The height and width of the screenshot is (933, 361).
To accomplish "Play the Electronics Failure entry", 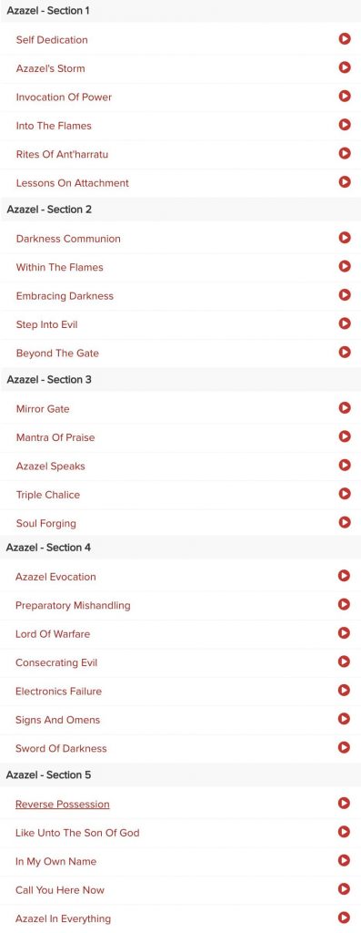I will (x=344, y=690).
